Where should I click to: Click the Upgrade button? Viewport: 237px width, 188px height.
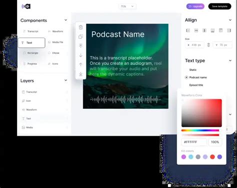point(195,6)
